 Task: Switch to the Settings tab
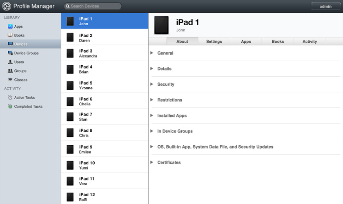click(214, 41)
